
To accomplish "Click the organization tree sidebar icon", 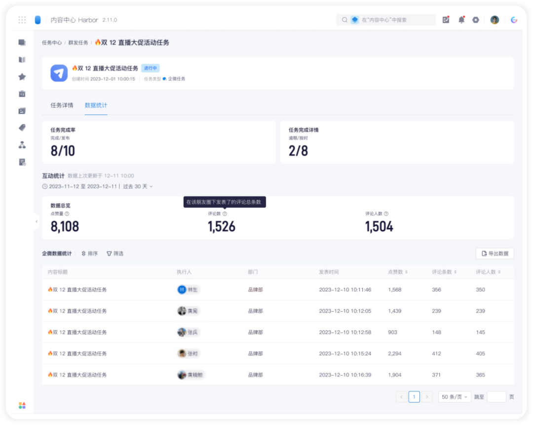I will click(22, 145).
